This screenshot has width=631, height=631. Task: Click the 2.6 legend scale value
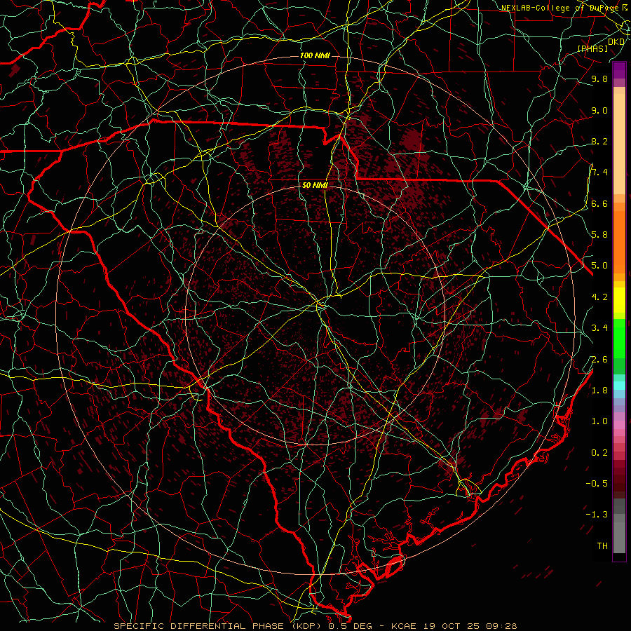click(599, 359)
